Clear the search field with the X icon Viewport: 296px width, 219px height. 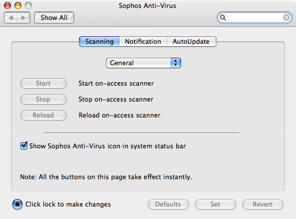point(287,17)
